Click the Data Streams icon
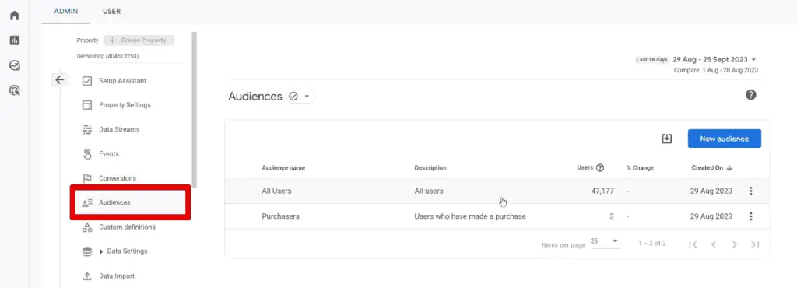 pyautogui.click(x=87, y=129)
